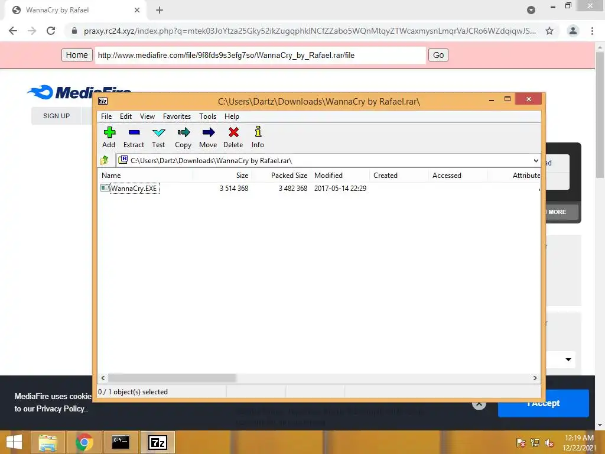
Task: Open Chrome three-dot menu
Action: coord(592,31)
